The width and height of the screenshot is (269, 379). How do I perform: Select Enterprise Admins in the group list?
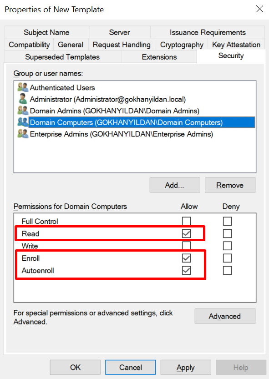click(x=122, y=134)
